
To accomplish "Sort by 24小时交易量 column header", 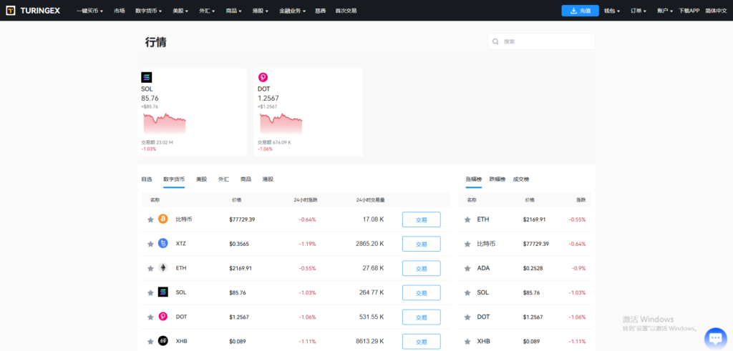I will (370, 199).
